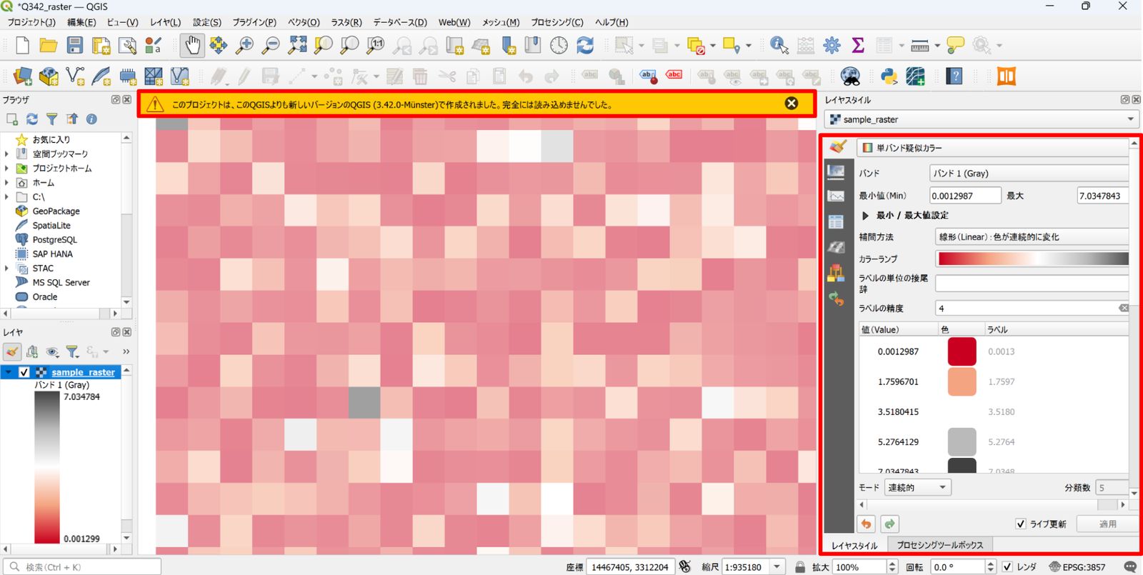Toggle the layer styling panel brush button
The height and width of the screenshot is (575, 1143).
coord(12,351)
